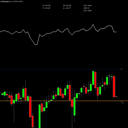Click the dark blue horizontal line at 27
This screenshot has width=128, height=128.
(x=60, y=69)
